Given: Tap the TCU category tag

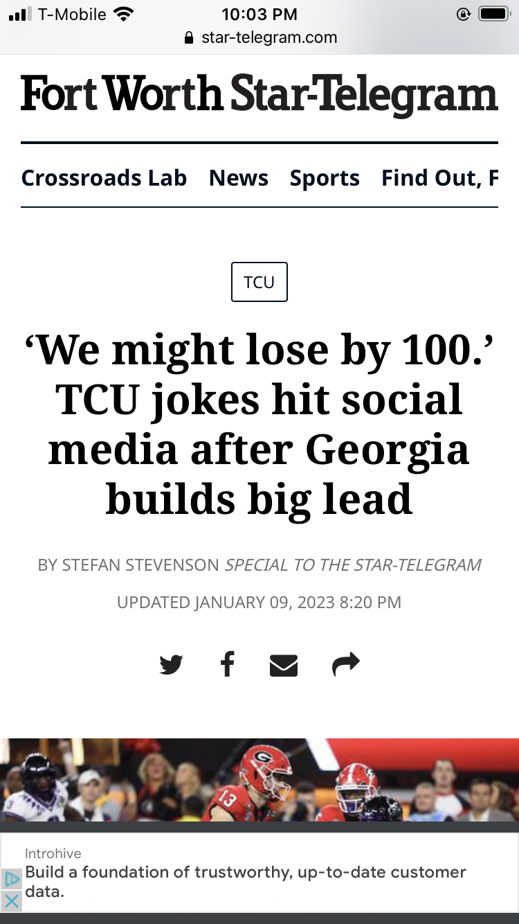Looking at the screenshot, I should click(x=259, y=282).
